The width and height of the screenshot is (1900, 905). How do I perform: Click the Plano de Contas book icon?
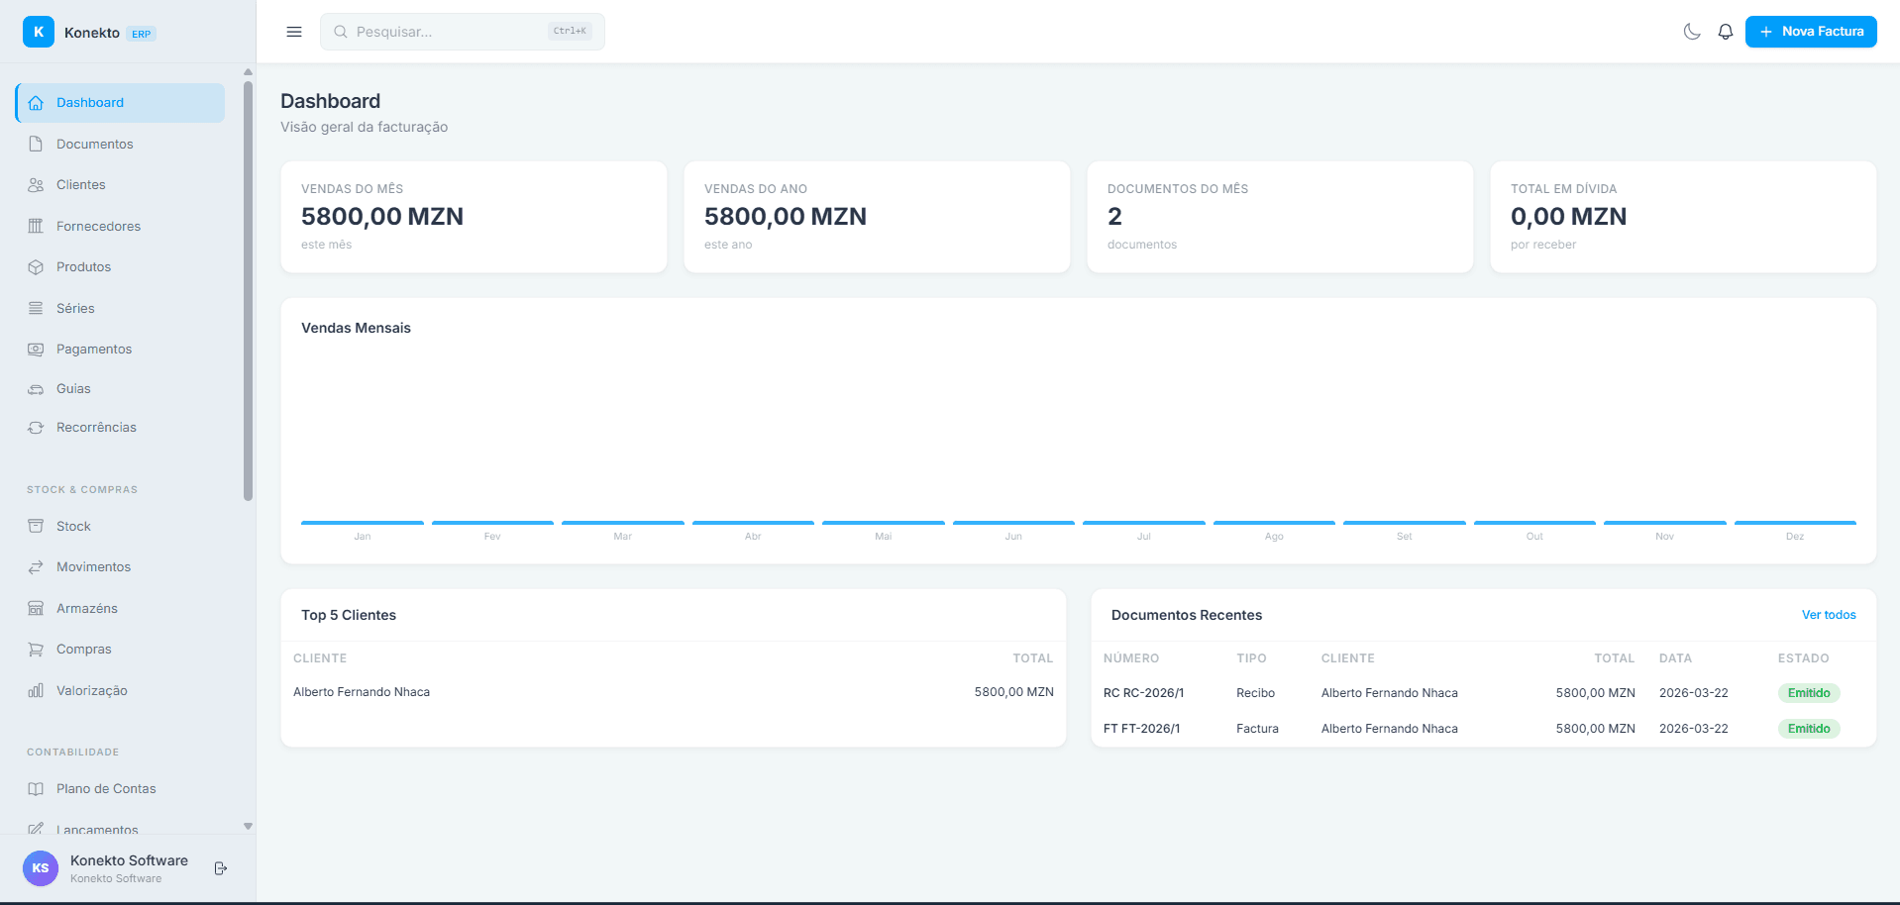pos(36,789)
